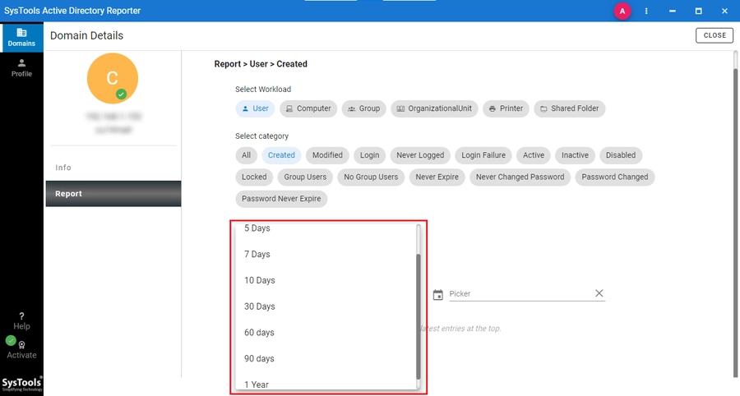Clear the Picker field with X icon
Viewport: 740px width, 396px height.
click(x=599, y=293)
